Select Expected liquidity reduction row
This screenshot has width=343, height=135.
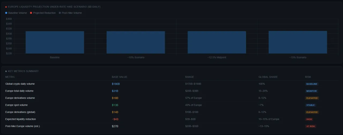20,119
